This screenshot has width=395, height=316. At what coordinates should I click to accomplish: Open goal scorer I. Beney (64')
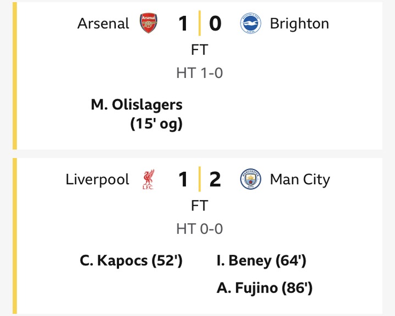point(261,261)
